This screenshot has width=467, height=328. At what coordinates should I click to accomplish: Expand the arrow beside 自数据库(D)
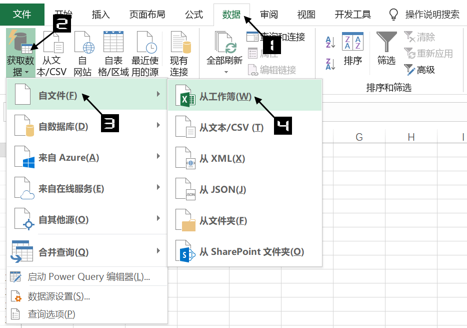(158, 125)
